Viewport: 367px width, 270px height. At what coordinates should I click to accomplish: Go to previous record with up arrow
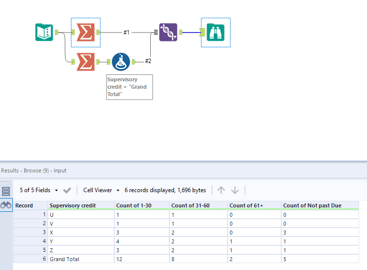tap(221, 190)
